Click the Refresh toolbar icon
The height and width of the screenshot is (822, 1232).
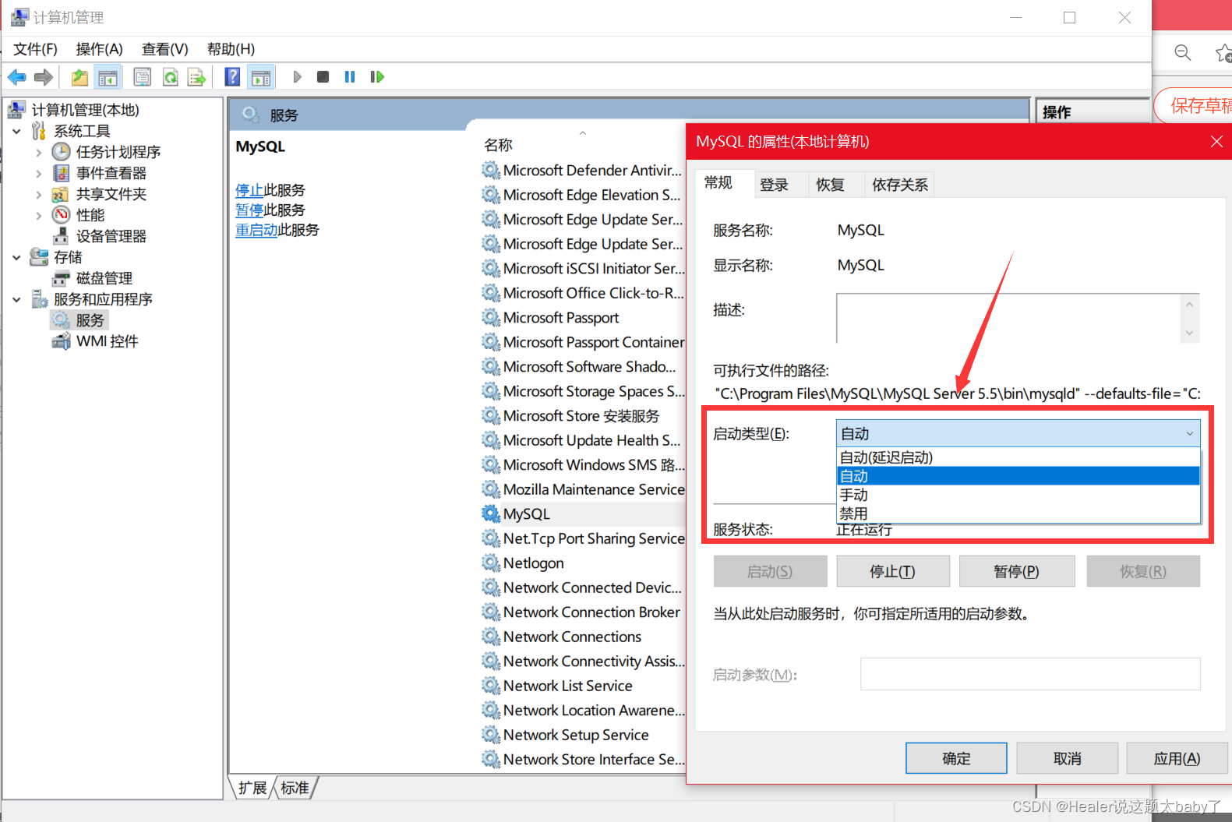coord(170,77)
